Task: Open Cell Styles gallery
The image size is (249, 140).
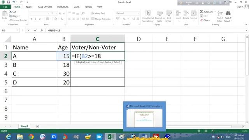Action: pos(169,16)
